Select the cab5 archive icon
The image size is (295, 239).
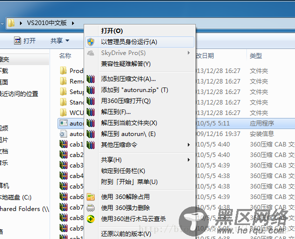tap(64, 186)
